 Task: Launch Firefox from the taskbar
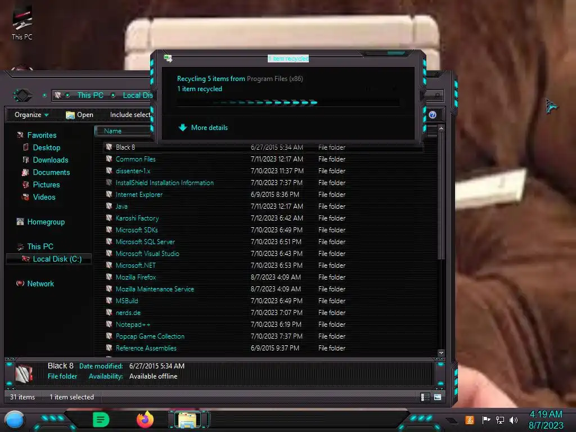[x=145, y=420]
